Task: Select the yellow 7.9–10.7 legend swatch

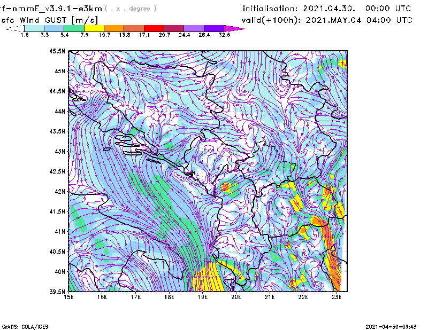Action: point(94,28)
